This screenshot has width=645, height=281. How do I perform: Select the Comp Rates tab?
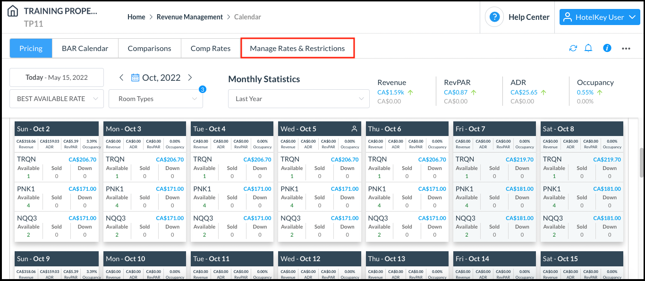click(x=210, y=48)
